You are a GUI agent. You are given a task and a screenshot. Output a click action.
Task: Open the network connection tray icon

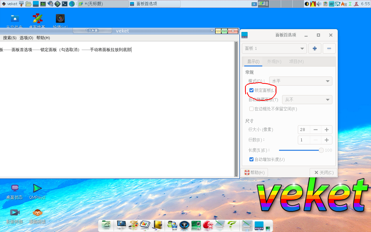click(338, 4)
